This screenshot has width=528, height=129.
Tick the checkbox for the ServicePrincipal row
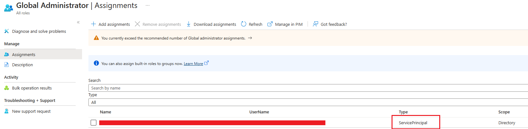94,123
